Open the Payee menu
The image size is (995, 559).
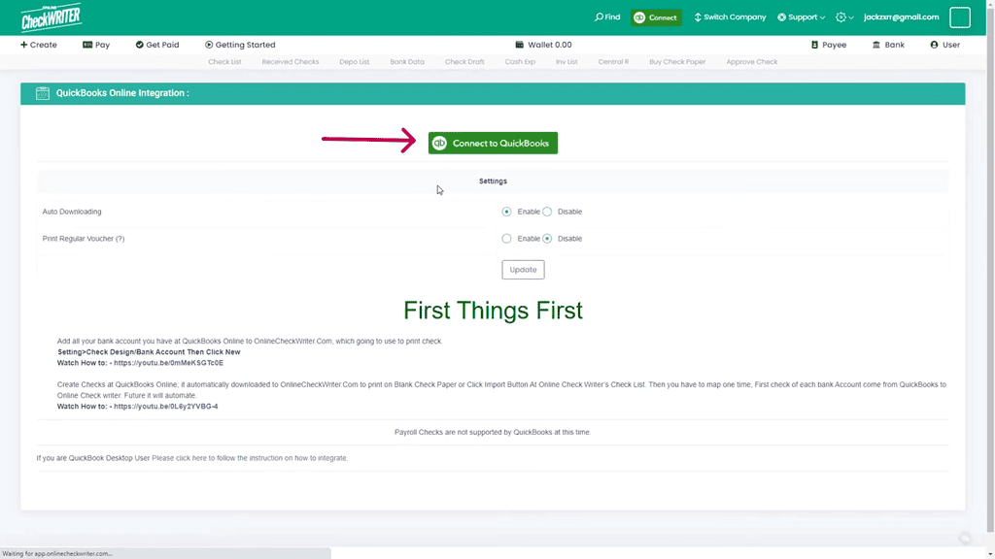pyautogui.click(x=829, y=45)
